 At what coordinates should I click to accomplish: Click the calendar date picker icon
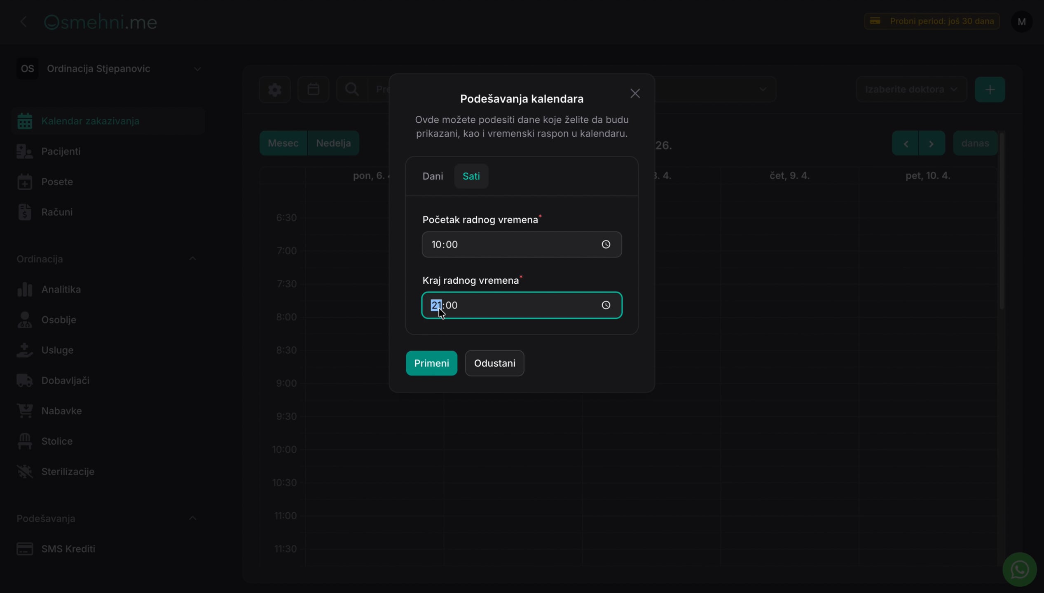coord(313,89)
